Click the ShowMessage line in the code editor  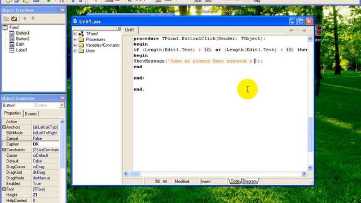pos(198,61)
